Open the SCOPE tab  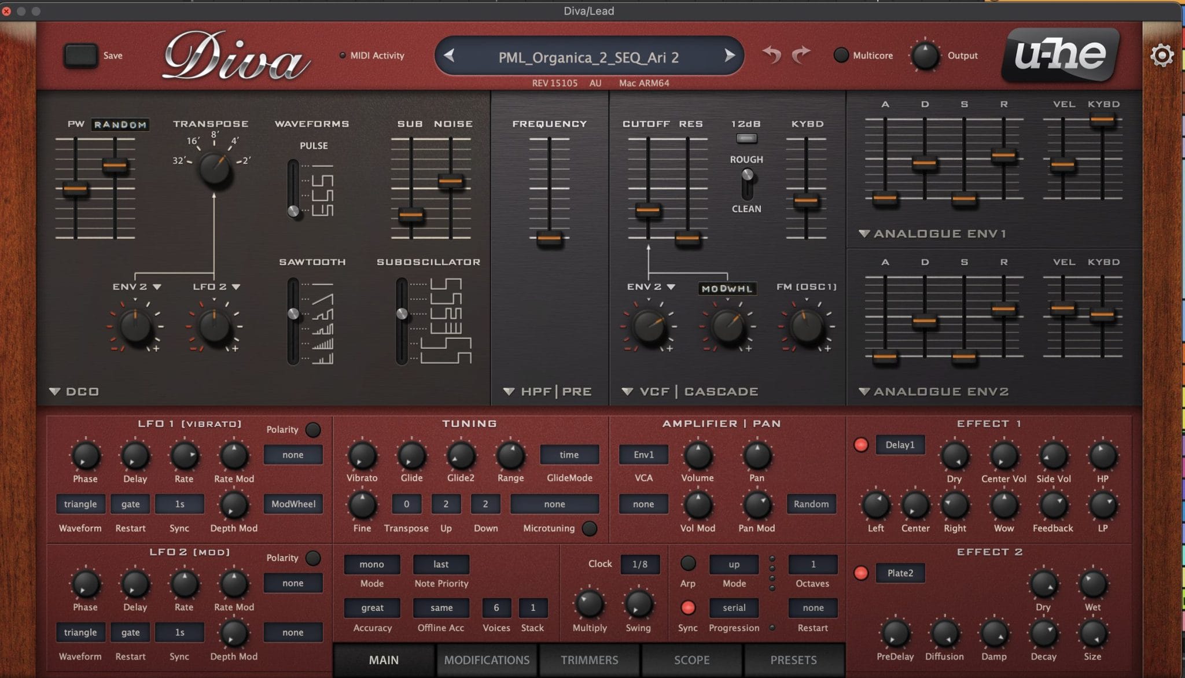tap(692, 659)
